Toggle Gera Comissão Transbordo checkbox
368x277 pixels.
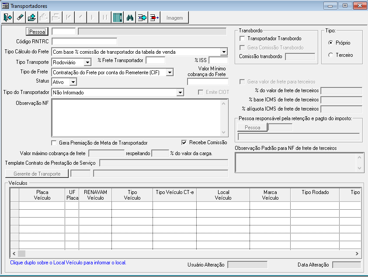(242, 48)
